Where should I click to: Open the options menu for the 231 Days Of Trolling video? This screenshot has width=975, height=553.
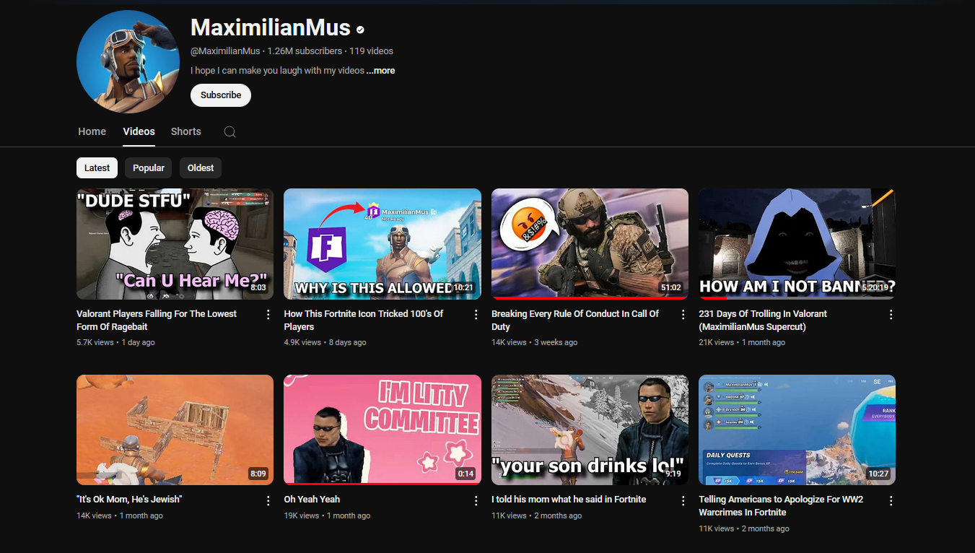[891, 315]
